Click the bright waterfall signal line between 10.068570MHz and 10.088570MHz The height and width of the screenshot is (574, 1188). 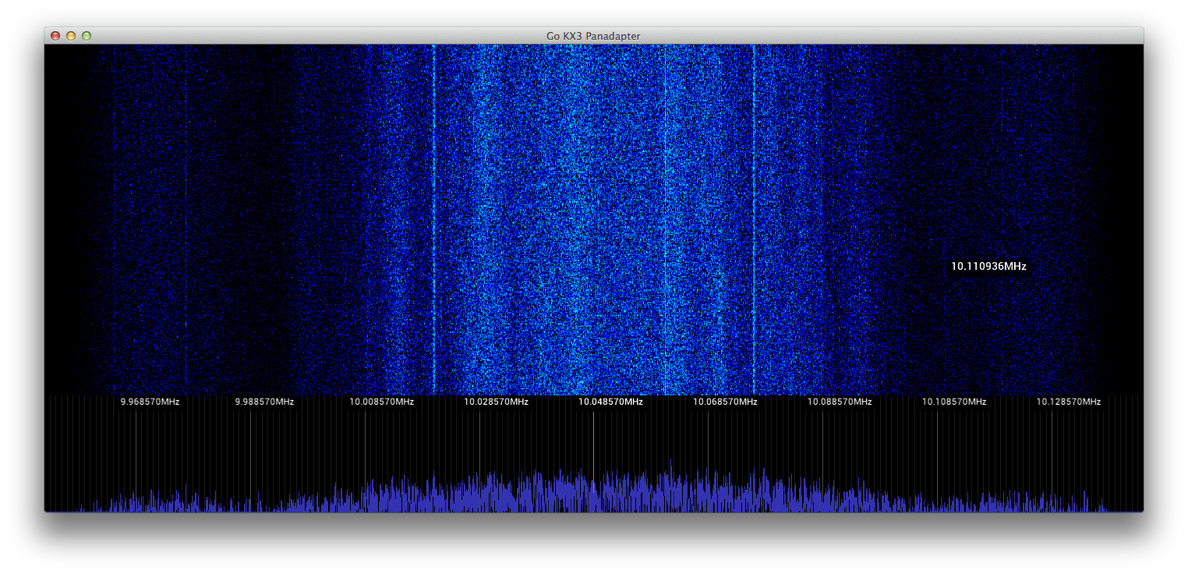pyautogui.click(x=754, y=218)
